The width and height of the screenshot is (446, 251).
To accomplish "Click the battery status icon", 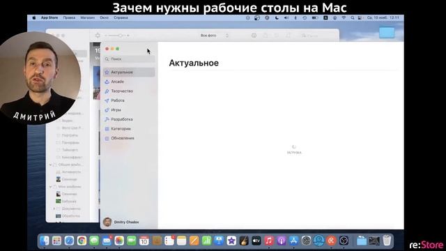I will (x=315, y=17).
